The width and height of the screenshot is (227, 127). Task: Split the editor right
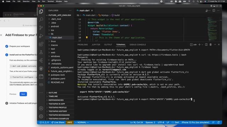214,11
